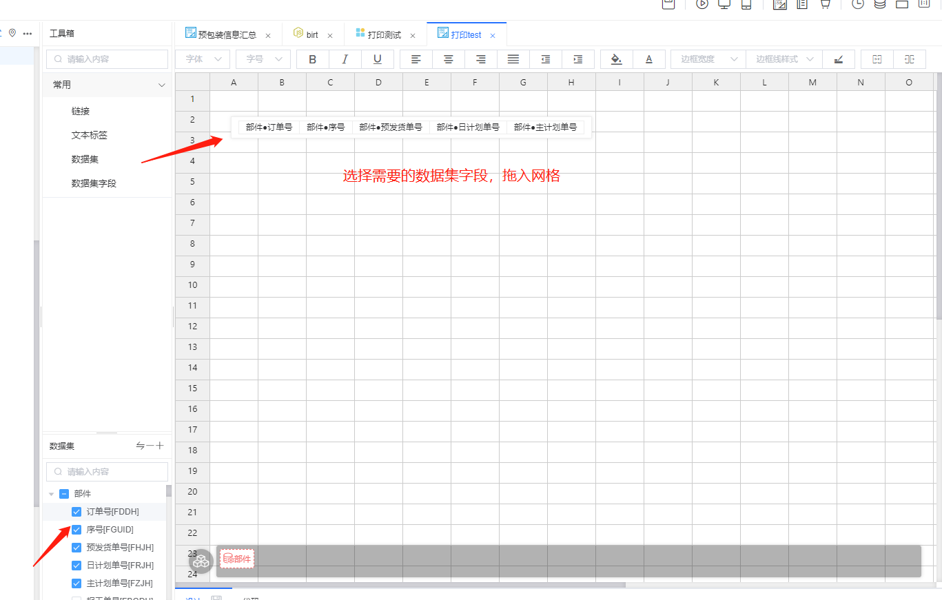Open the 边框宽度 border width dropdown
Screen dimensions: 942x600
point(708,59)
